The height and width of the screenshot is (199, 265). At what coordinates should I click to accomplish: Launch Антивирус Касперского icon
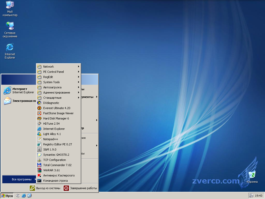[39, 175]
